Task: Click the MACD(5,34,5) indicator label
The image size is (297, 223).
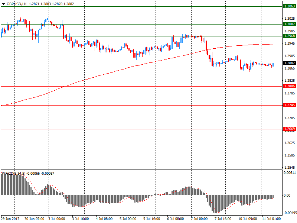Action: click(14, 173)
